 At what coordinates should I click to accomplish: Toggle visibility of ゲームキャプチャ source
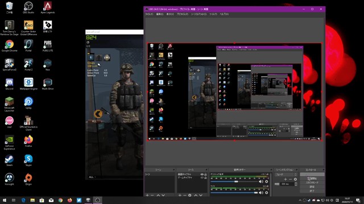[x=202, y=177]
